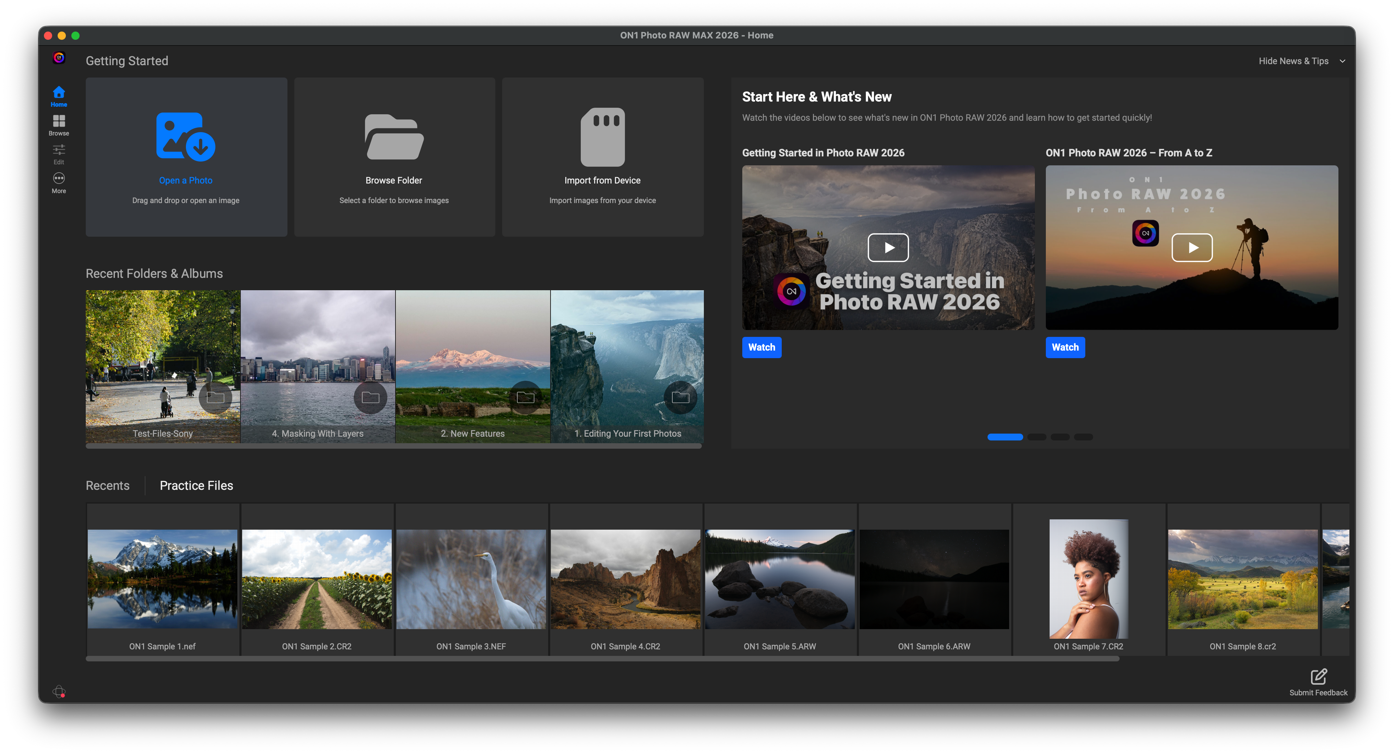Click the Browse Folder icon
1394x754 pixels.
pyautogui.click(x=394, y=137)
